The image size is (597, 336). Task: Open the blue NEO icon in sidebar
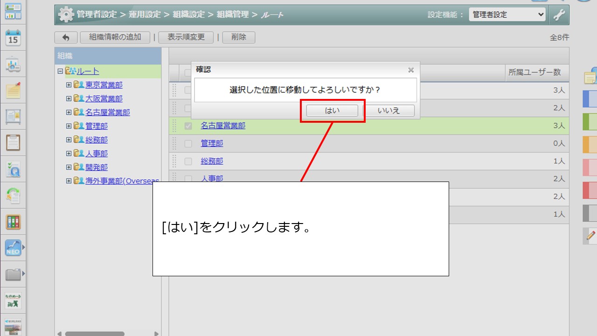click(13, 248)
